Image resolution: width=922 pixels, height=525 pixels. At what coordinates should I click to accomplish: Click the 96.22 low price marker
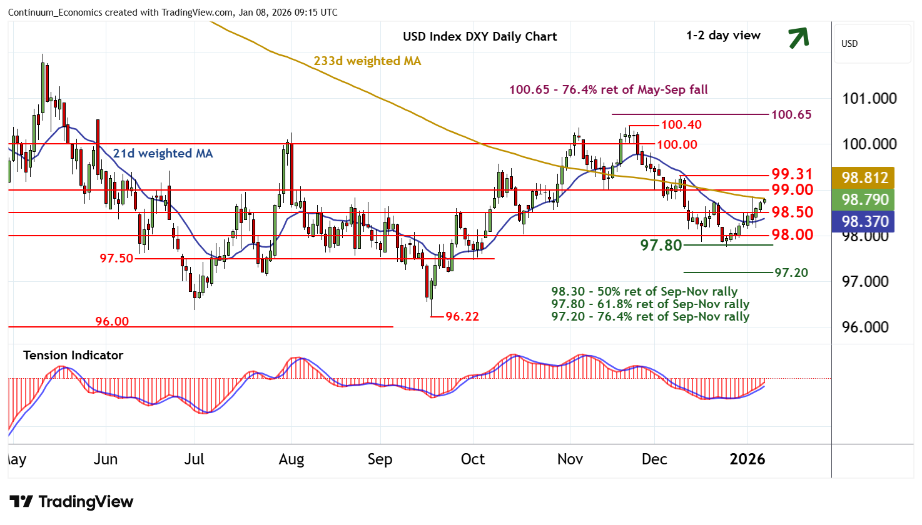[x=462, y=316]
